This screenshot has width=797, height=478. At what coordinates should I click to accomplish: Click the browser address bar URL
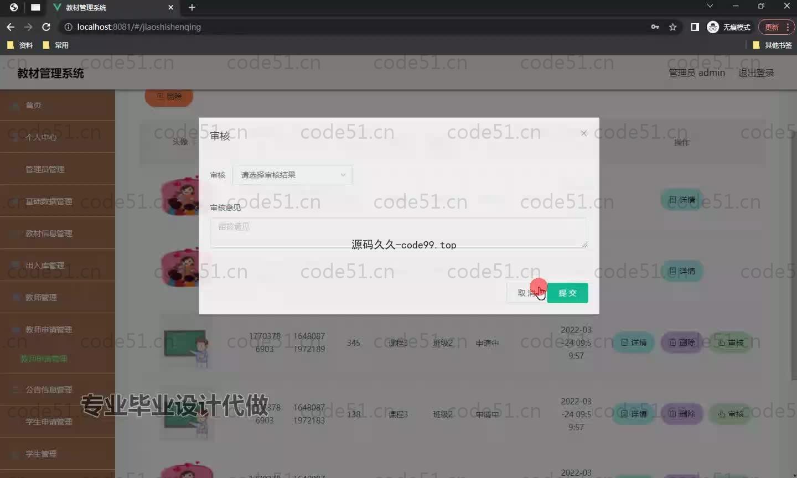pyautogui.click(x=139, y=27)
